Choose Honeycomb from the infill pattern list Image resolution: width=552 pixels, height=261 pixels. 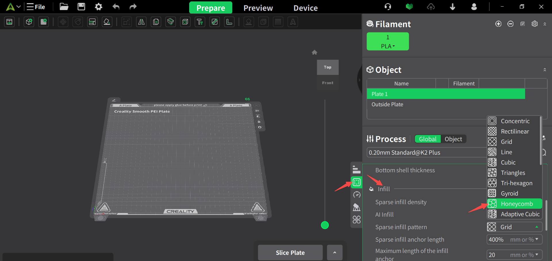coord(516,204)
